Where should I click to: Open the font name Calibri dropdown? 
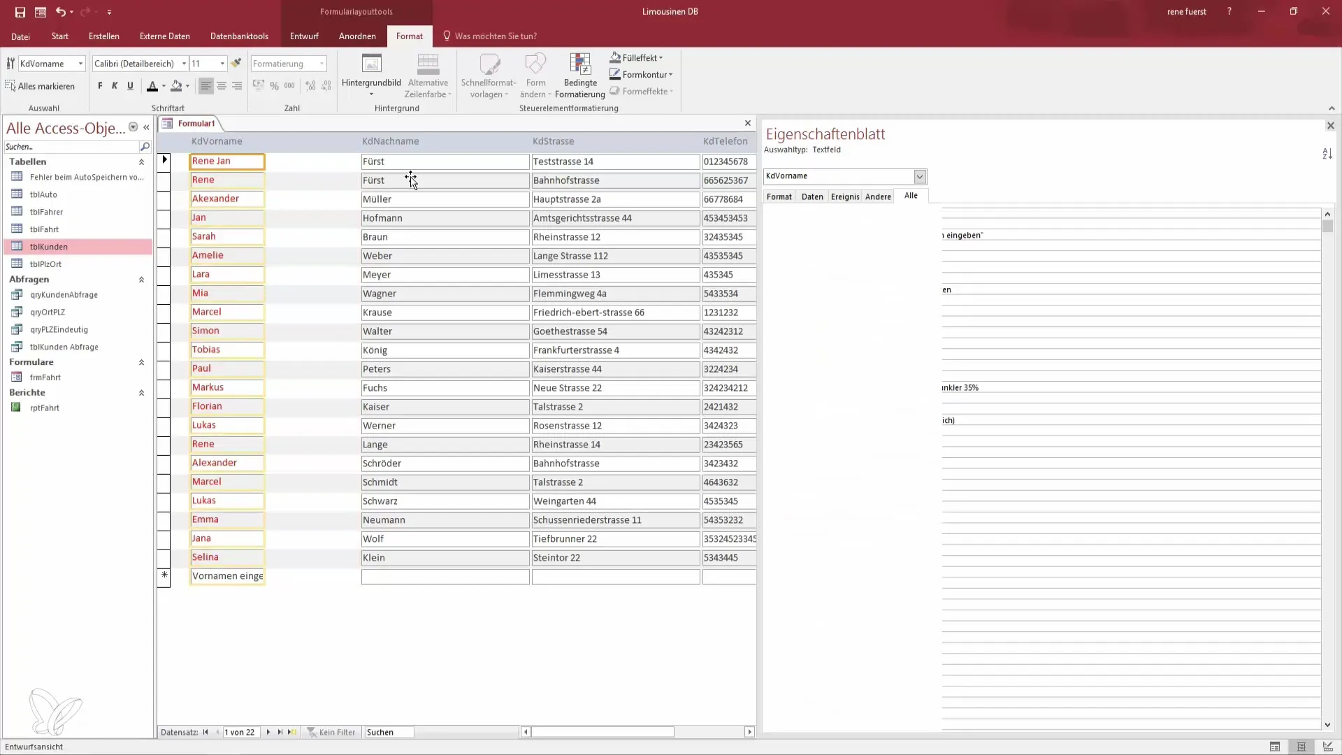184,64
